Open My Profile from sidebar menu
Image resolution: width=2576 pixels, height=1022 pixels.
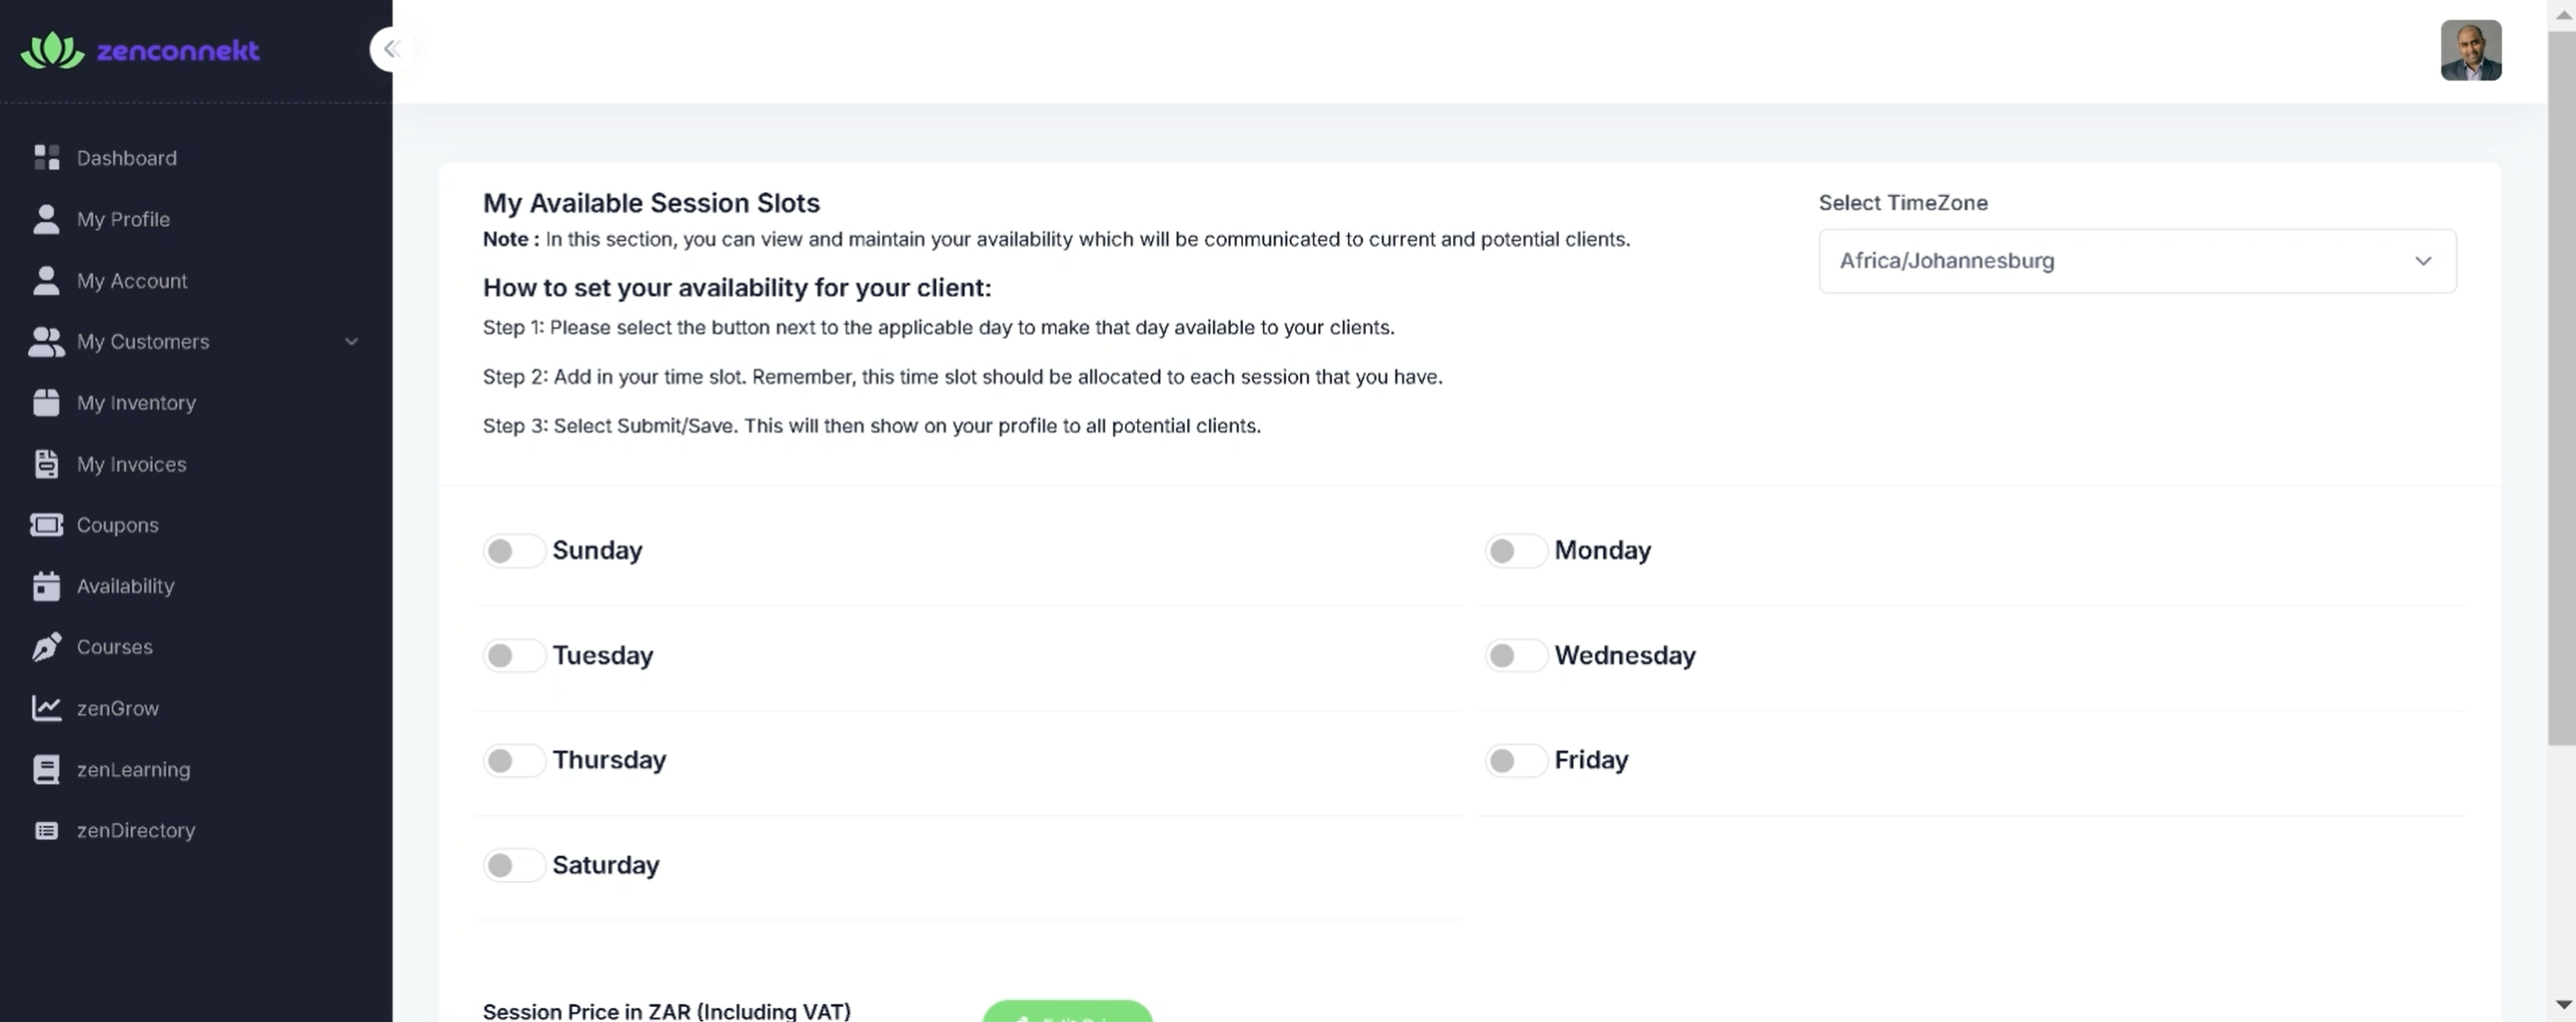(123, 220)
